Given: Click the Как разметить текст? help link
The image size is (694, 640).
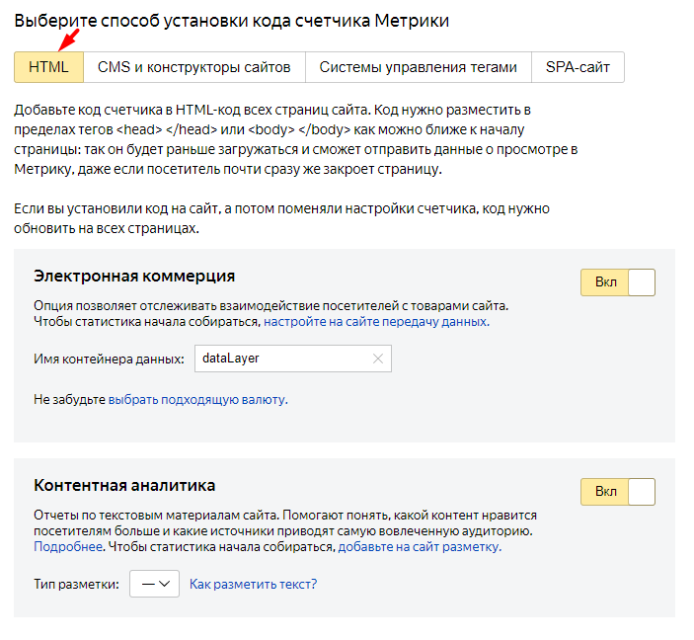Looking at the screenshot, I should point(254,584).
